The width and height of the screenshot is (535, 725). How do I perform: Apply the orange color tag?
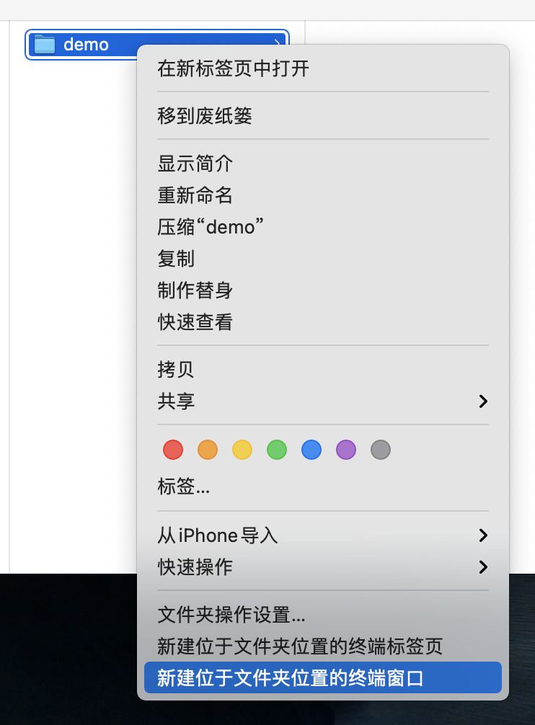coord(208,450)
